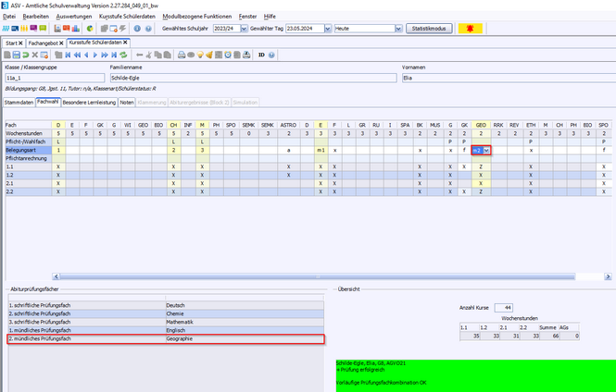Switch to the Noten tab
Screen dimensions: 616x392
tap(127, 102)
